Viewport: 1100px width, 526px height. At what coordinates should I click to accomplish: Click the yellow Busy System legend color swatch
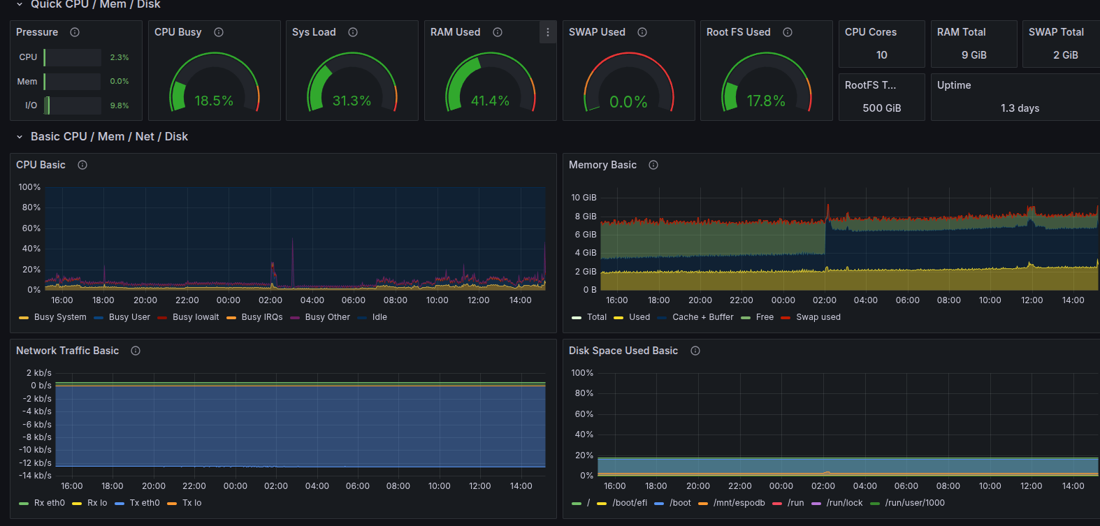point(24,318)
